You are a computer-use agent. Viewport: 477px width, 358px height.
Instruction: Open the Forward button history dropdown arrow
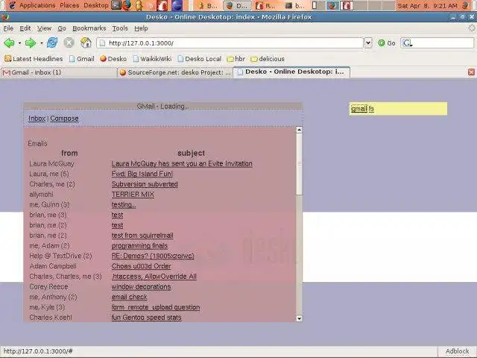pyautogui.click(x=42, y=43)
